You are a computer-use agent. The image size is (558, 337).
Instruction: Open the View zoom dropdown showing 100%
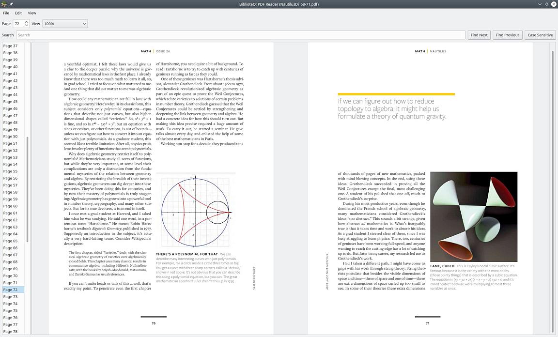(65, 24)
